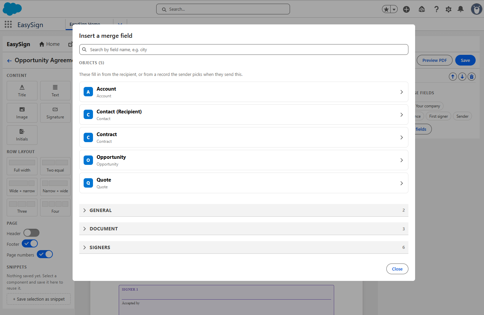Screen dimensions: 484x315
Task: Expand the GENERAL section
Action: 244,210
